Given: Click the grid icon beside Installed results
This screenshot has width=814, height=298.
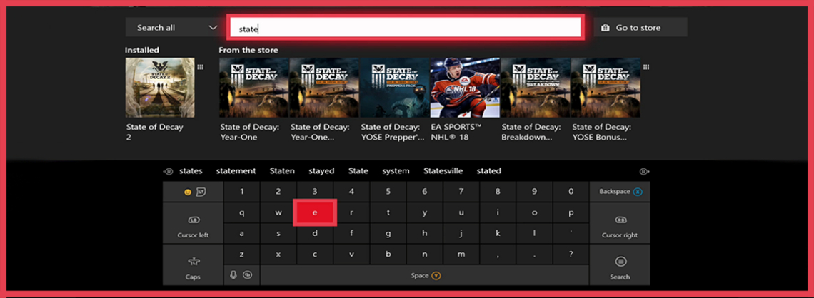Looking at the screenshot, I should [x=201, y=67].
